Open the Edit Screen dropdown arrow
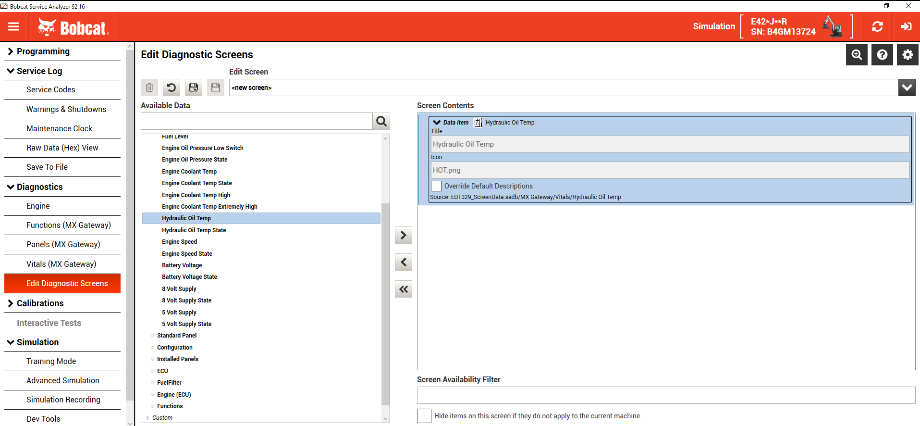 (907, 88)
